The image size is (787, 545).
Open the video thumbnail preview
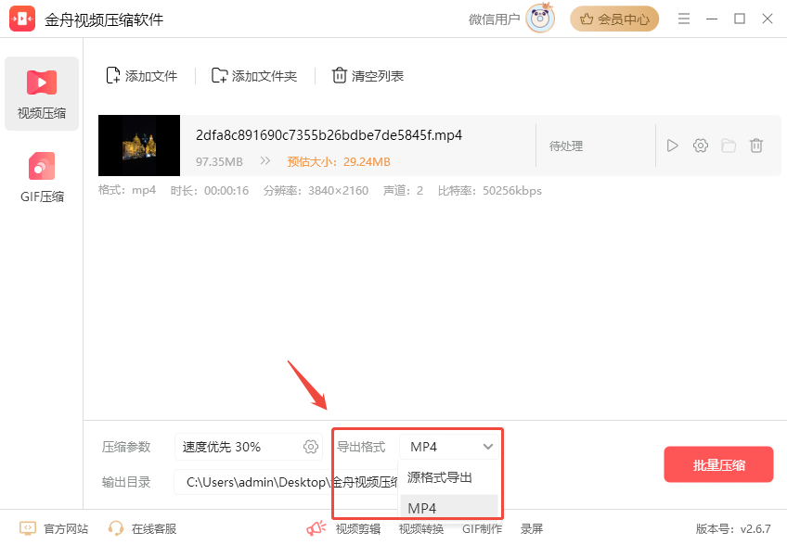[x=139, y=146]
